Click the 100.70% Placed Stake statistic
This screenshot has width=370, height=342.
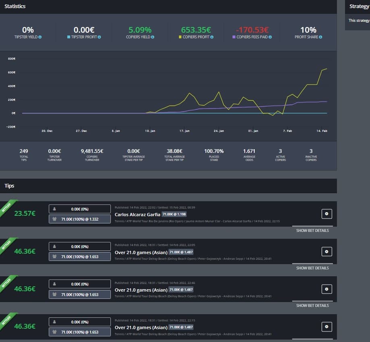214,155
